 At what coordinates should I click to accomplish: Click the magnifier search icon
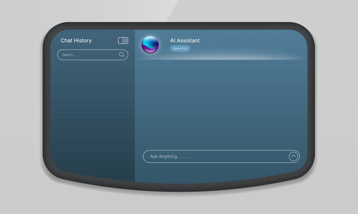[x=122, y=55]
